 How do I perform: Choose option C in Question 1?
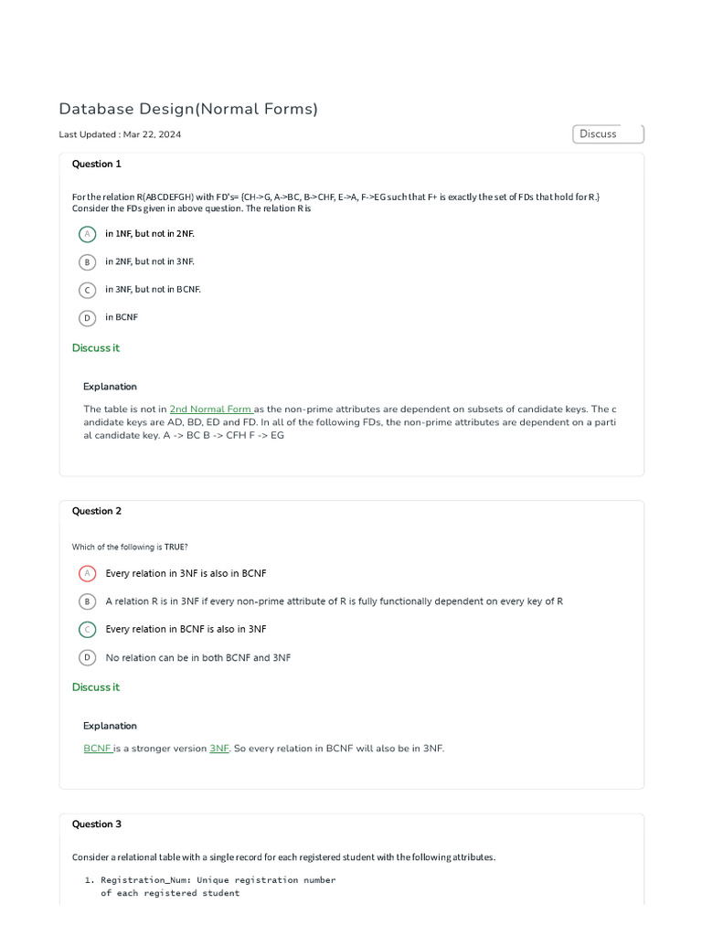pos(87,290)
